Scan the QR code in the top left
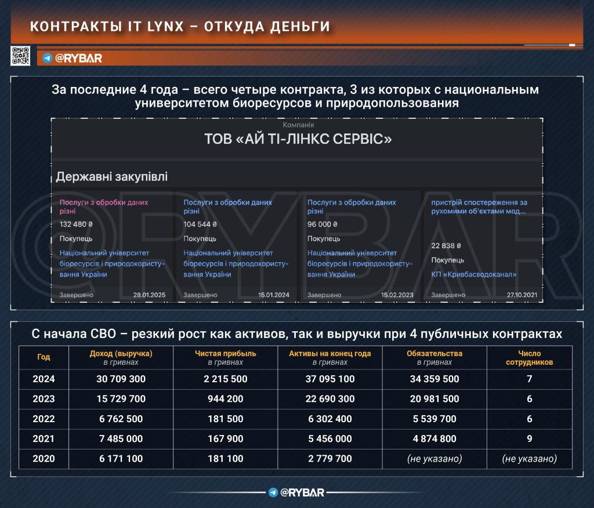This screenshot has height=508, width=594. pos(21,56)
